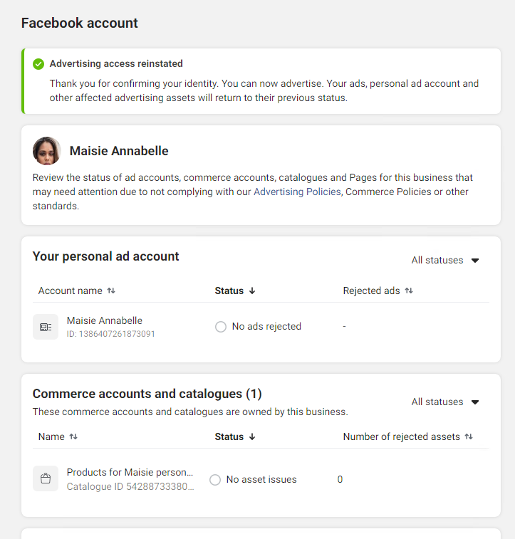Sort by Account name column arrows

[111, 291]
